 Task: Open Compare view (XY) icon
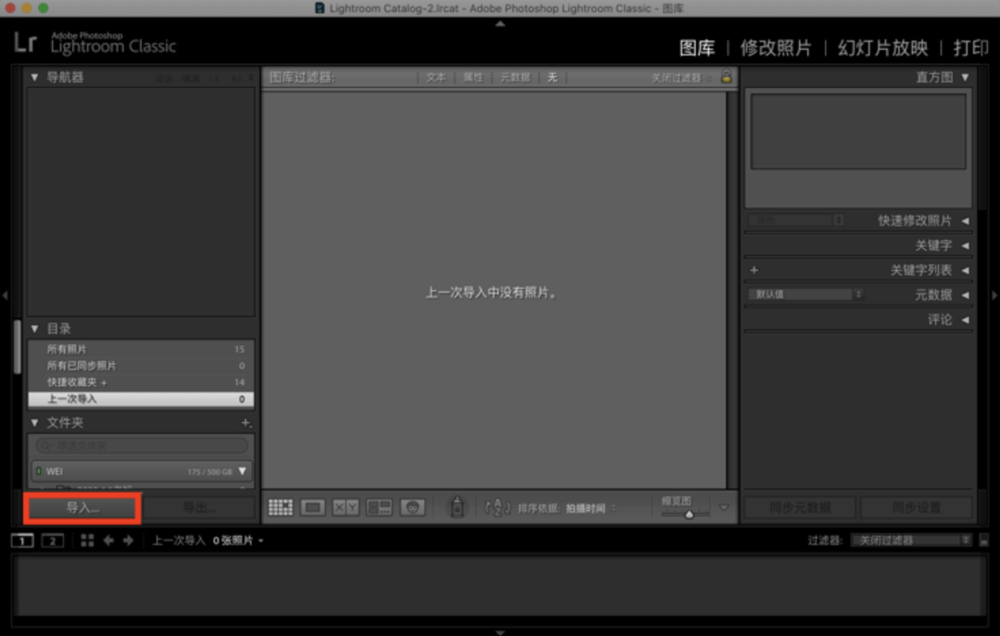[x=345, y=507]
